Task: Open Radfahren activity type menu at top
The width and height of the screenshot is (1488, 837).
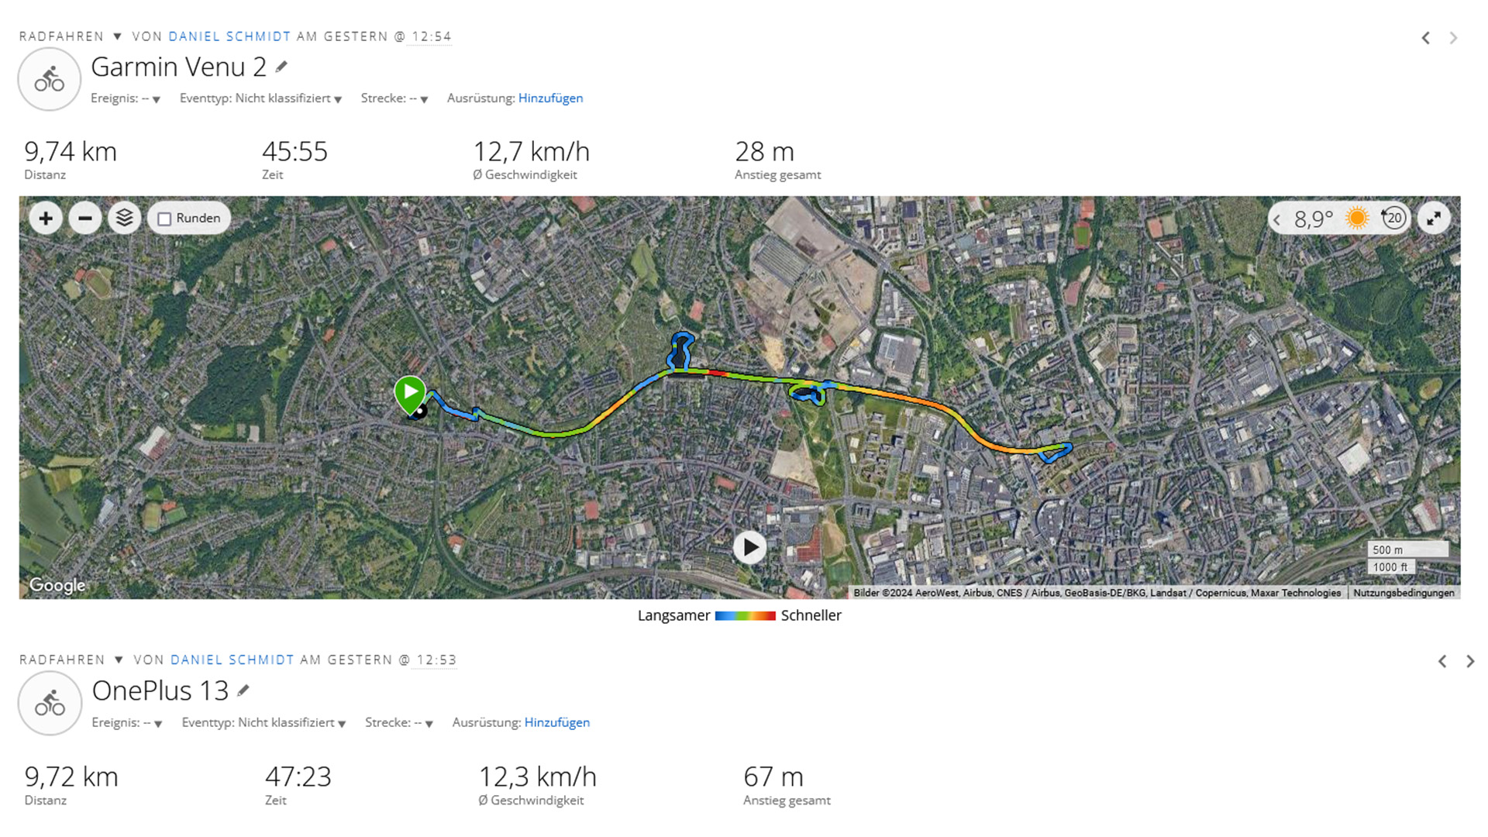Action: point(118,36)
